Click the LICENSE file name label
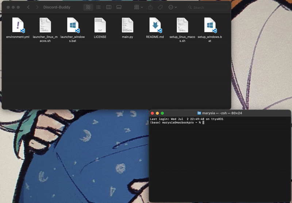Viewport: 292px width, 203px height. [x=100, y=37]
